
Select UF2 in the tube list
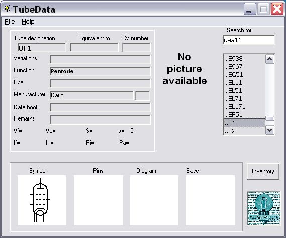244,131
